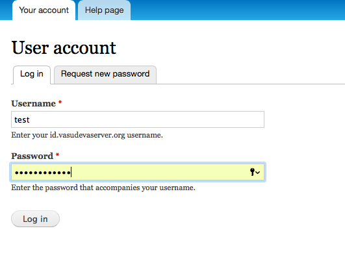Screen dimensions: 345x257
Task: Click the User account page heading
Action: click(x=64, y=47)
